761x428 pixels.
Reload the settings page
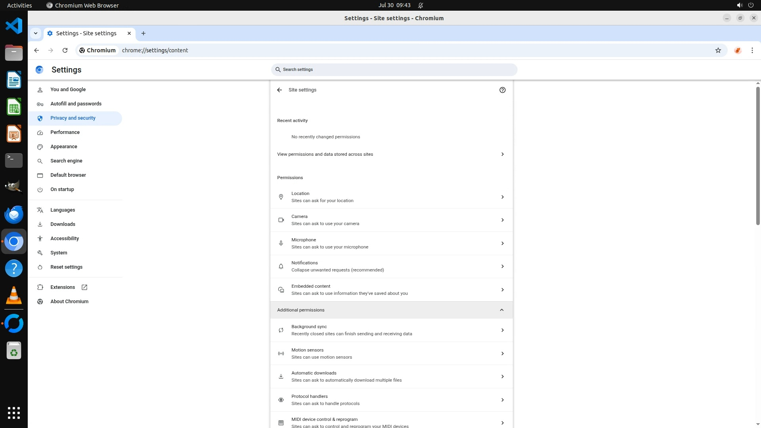point(65,50)
